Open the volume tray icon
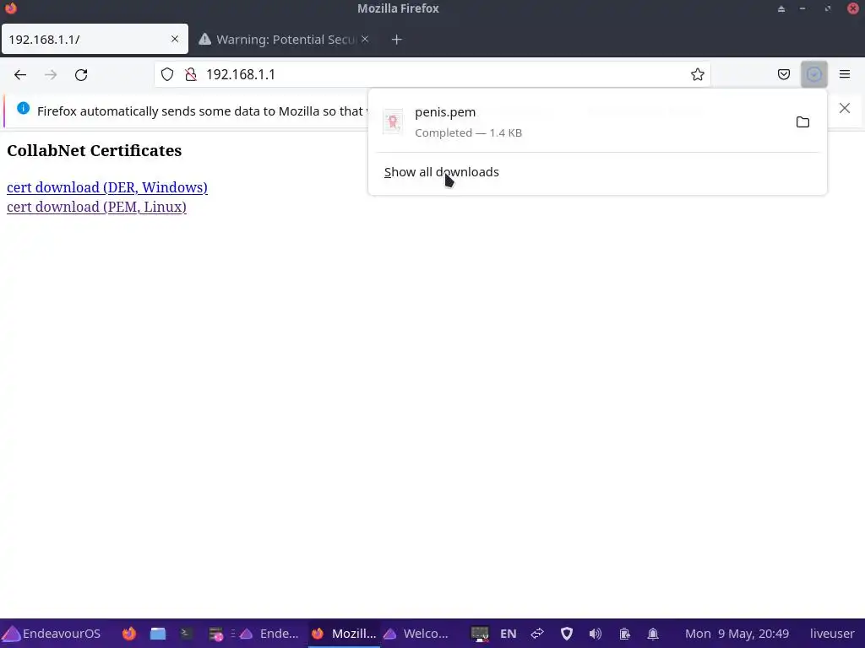This screenshot has width=865, height=648. click(x=596, y=634)
